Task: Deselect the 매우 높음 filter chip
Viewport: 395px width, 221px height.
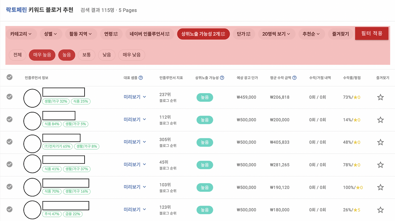Action: (42, 55)
